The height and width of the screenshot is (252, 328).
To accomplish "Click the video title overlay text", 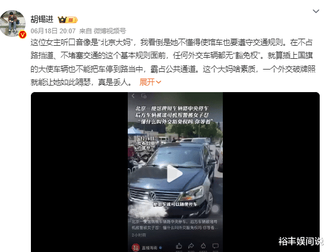I will pos(174,115).
